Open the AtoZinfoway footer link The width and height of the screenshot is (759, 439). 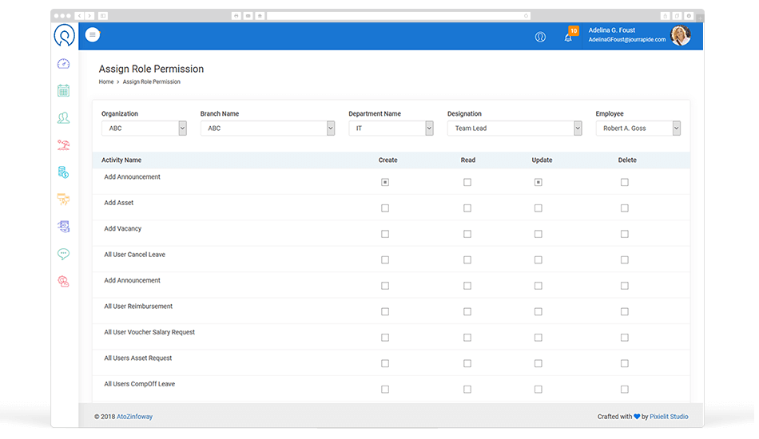point(134,417)
